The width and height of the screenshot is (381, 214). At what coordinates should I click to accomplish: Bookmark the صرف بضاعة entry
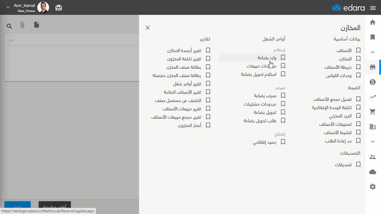pos(283,95)
